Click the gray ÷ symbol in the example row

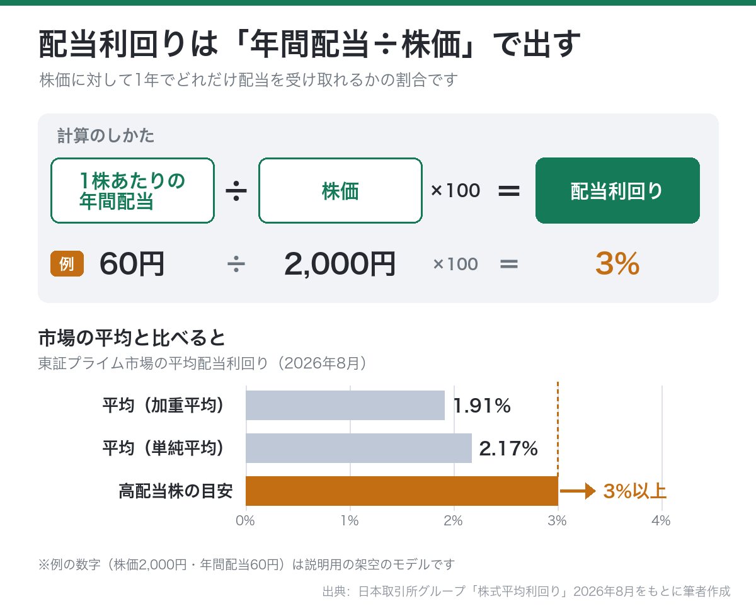pos(236,265)
